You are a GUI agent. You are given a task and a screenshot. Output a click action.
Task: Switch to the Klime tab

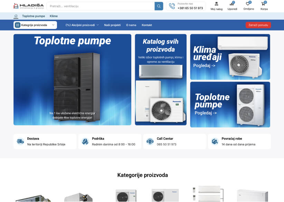(54, 16)
